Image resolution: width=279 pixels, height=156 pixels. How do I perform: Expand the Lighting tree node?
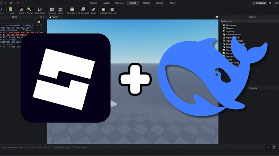pos(221,31)
